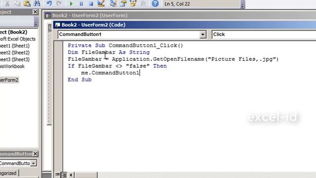Place cursor at end of me.CommandButton1
The image size is (316, 178).
[139, 73]
